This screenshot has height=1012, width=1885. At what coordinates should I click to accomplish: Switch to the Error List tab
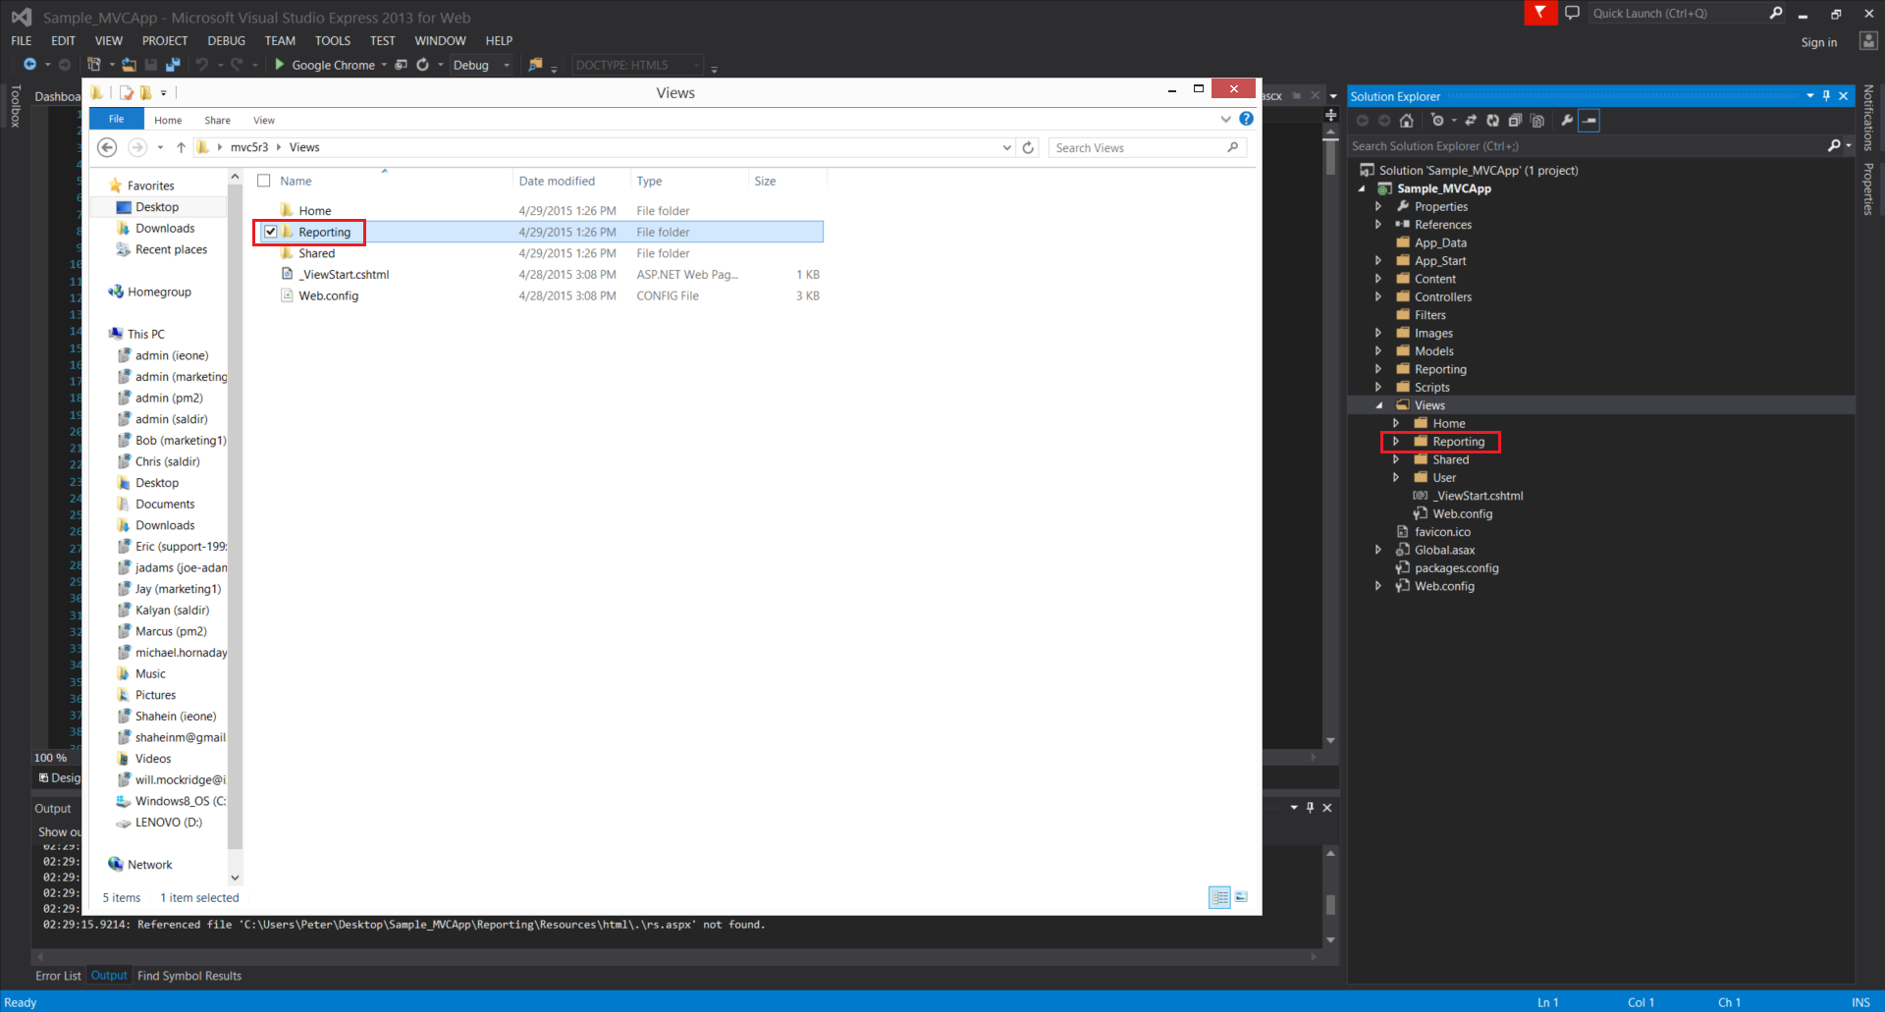point(58,976)
